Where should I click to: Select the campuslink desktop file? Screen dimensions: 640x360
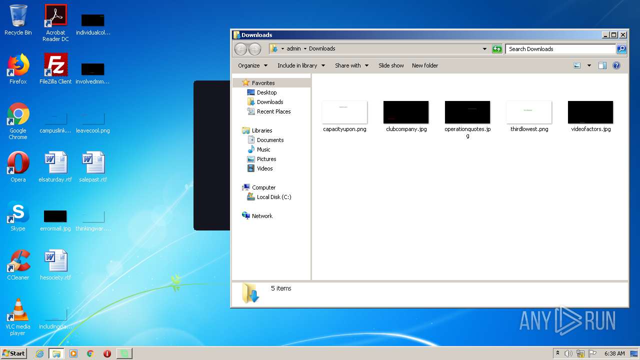pos(55,122)
